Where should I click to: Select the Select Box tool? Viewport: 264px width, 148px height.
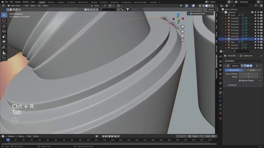4,15
